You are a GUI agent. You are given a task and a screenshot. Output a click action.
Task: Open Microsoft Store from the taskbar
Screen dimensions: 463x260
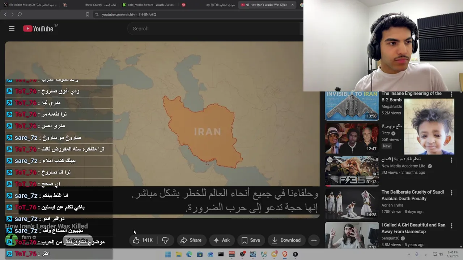coord(200,254)
